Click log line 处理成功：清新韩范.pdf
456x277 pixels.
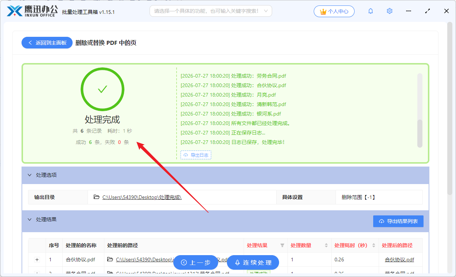(x=233, y=104)
